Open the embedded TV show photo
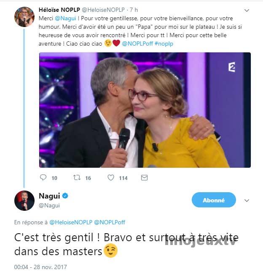Screen dimensions: 263x275 point(145,110)
